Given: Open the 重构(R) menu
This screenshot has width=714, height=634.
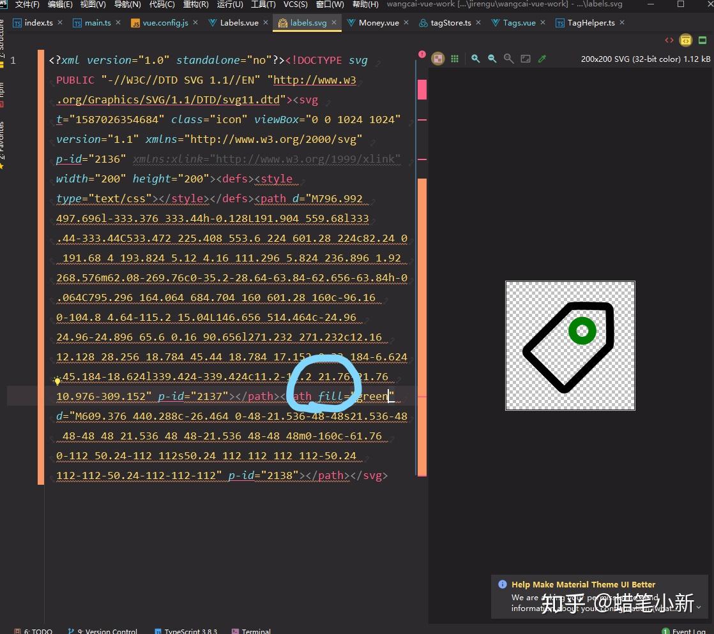Looking at the screenshot, I should click(x=196, y=4).
